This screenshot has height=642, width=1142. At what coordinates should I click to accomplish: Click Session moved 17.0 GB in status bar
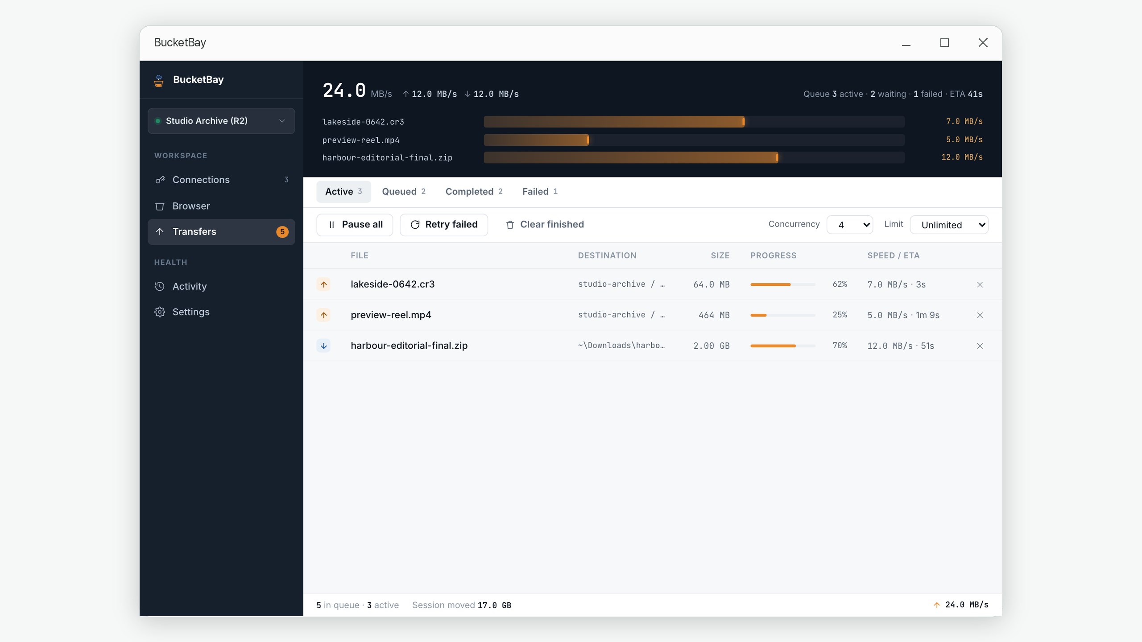[x=462, y=605]
